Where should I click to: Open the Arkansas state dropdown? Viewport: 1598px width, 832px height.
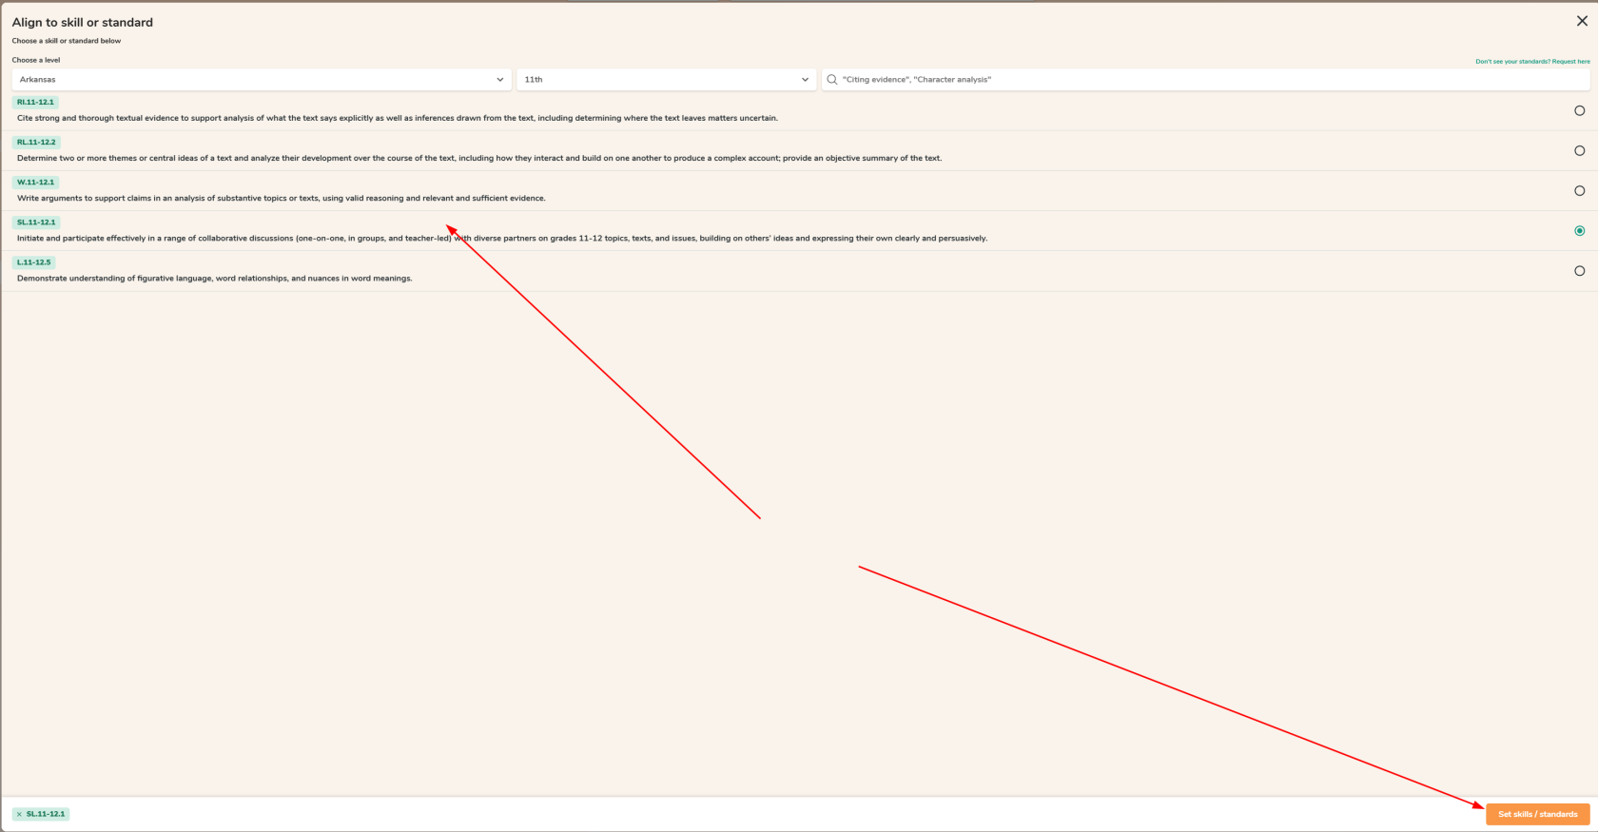262,80
